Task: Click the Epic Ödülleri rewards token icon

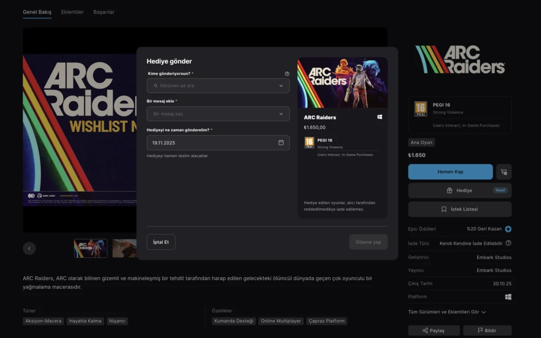Action: click(x=507, y=229)
